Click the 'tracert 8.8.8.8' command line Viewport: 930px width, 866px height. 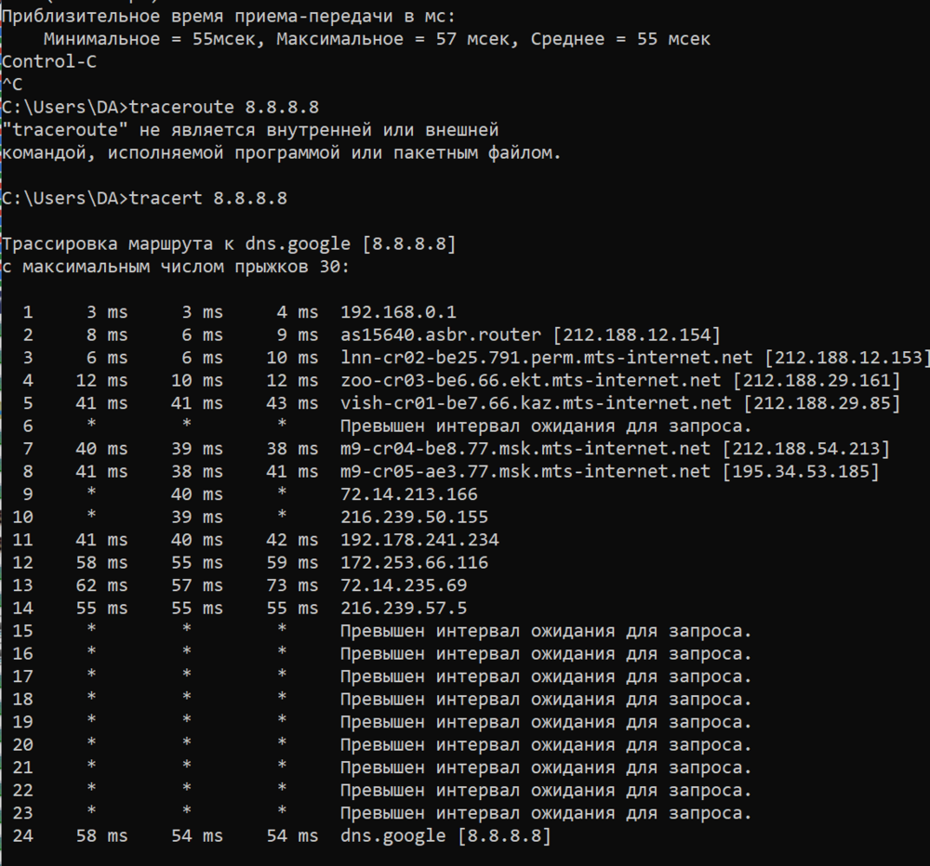pyautogui.click(x=144, y=198)
